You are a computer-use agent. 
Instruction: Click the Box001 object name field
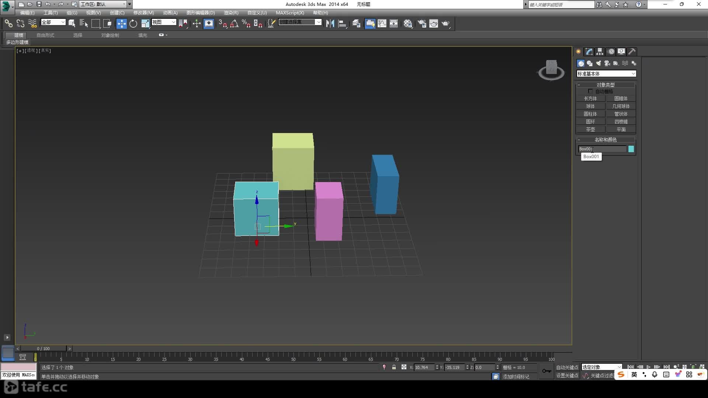[x=602, y=149]
